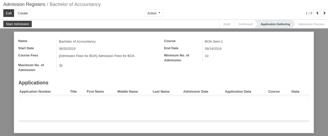Go to next record arrow
The width and height of the screenshot is (328, 136).
324,13
